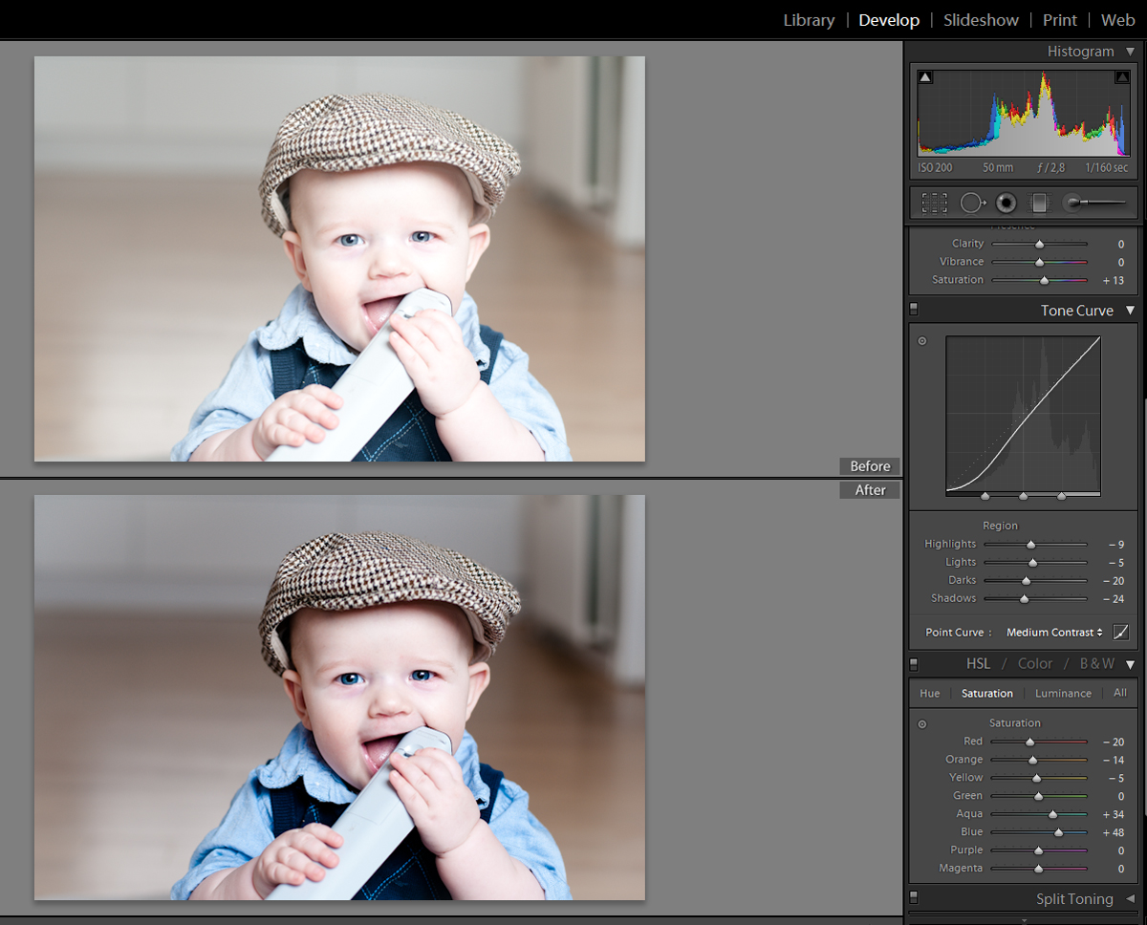
Task: Click the edit point curve icon
Action: pyautogui.click(x=1121, y=633)
